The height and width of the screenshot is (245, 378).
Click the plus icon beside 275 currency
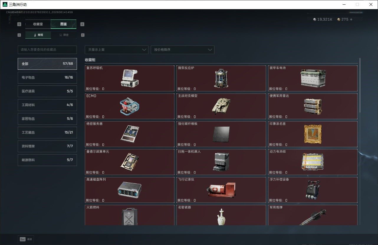coord(351,19)
